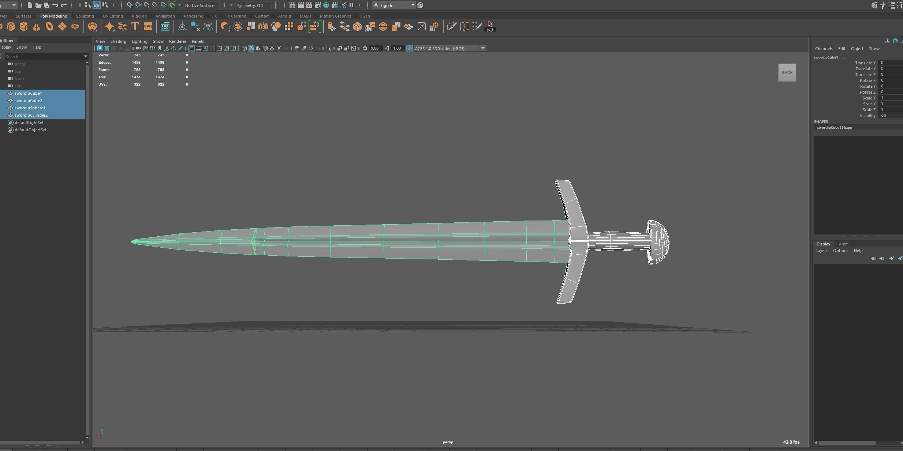Open Render Settings from the status line

pos(318,5)
